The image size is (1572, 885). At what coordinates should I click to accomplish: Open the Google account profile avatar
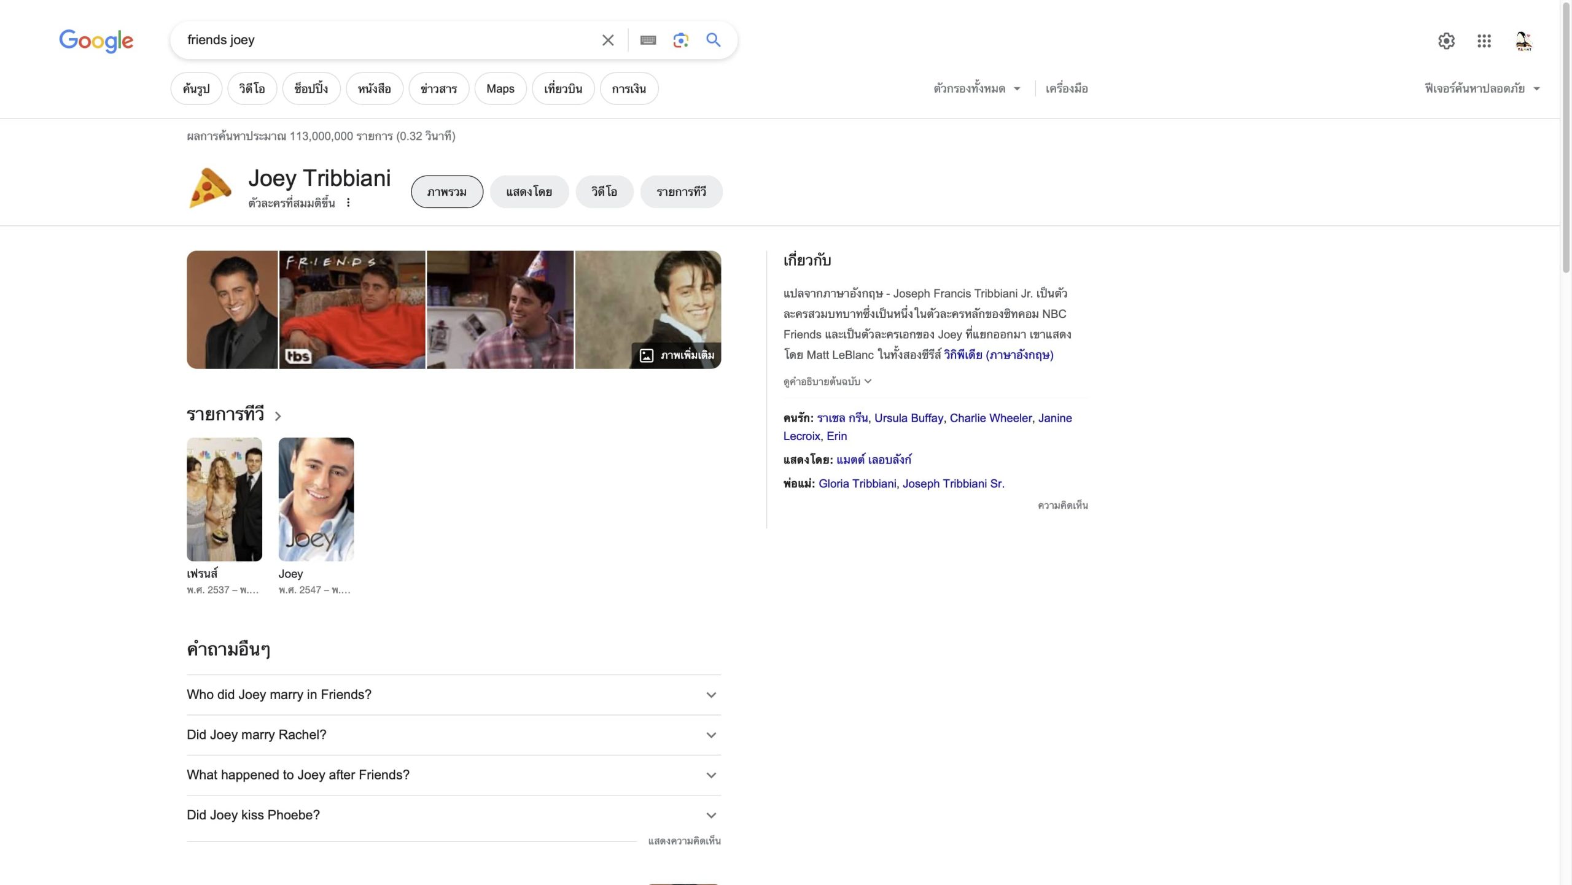point(1523,41)
